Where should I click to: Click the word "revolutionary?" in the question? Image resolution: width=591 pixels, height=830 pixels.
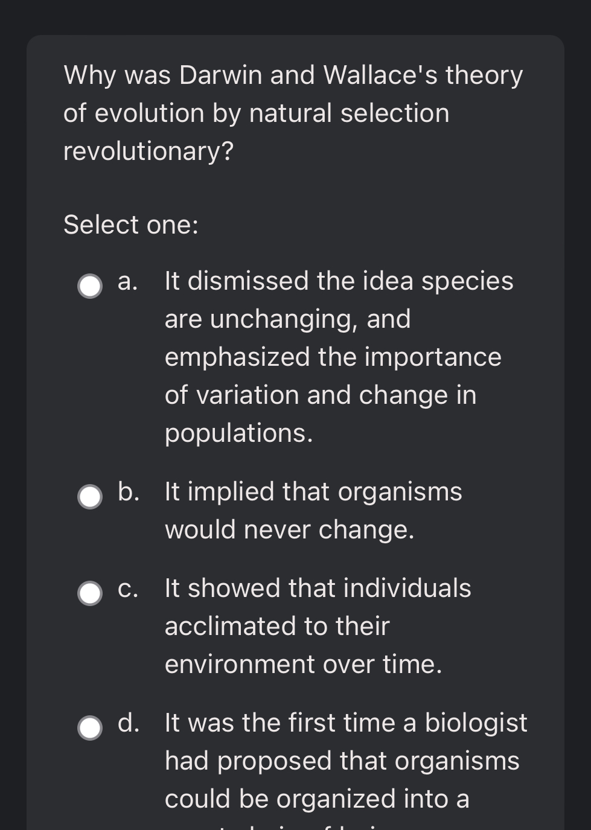click(x=149, y=151)
